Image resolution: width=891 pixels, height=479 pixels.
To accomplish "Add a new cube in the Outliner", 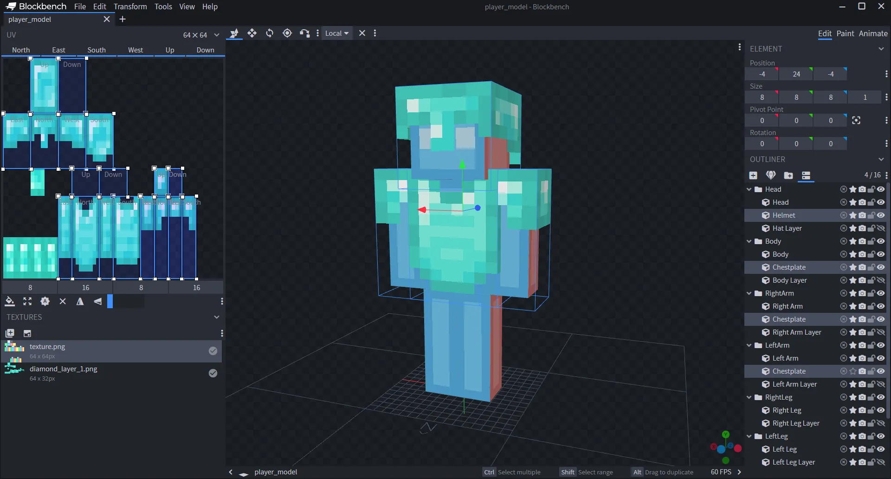I will [753, 175].
